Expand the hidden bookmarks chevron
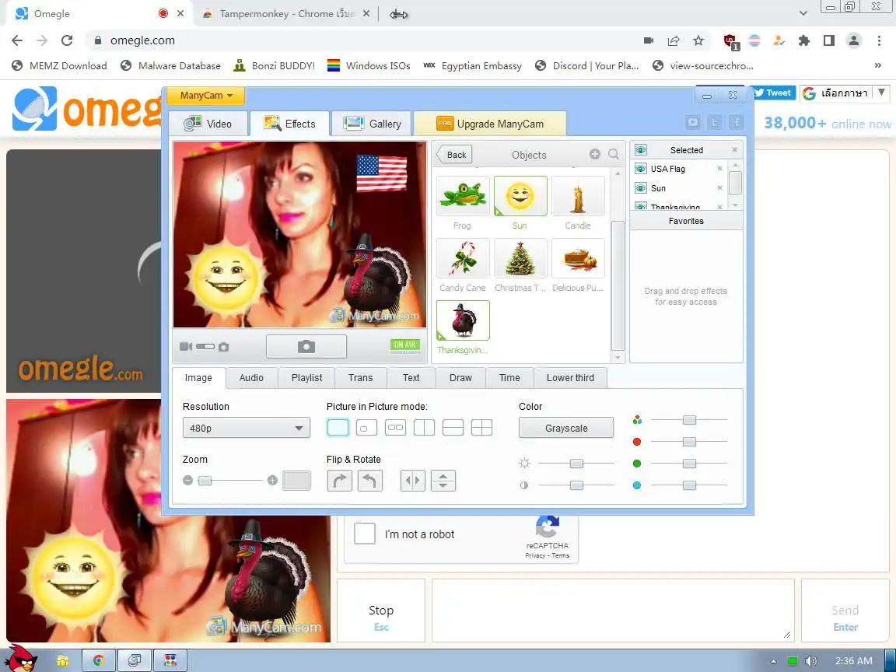The image size is (896, 672). pyautogui.click(x=877, y=65)
